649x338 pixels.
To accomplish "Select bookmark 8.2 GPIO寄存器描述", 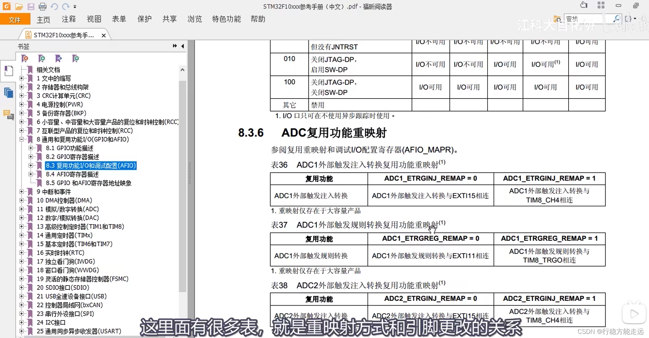I will pos(72,157).
